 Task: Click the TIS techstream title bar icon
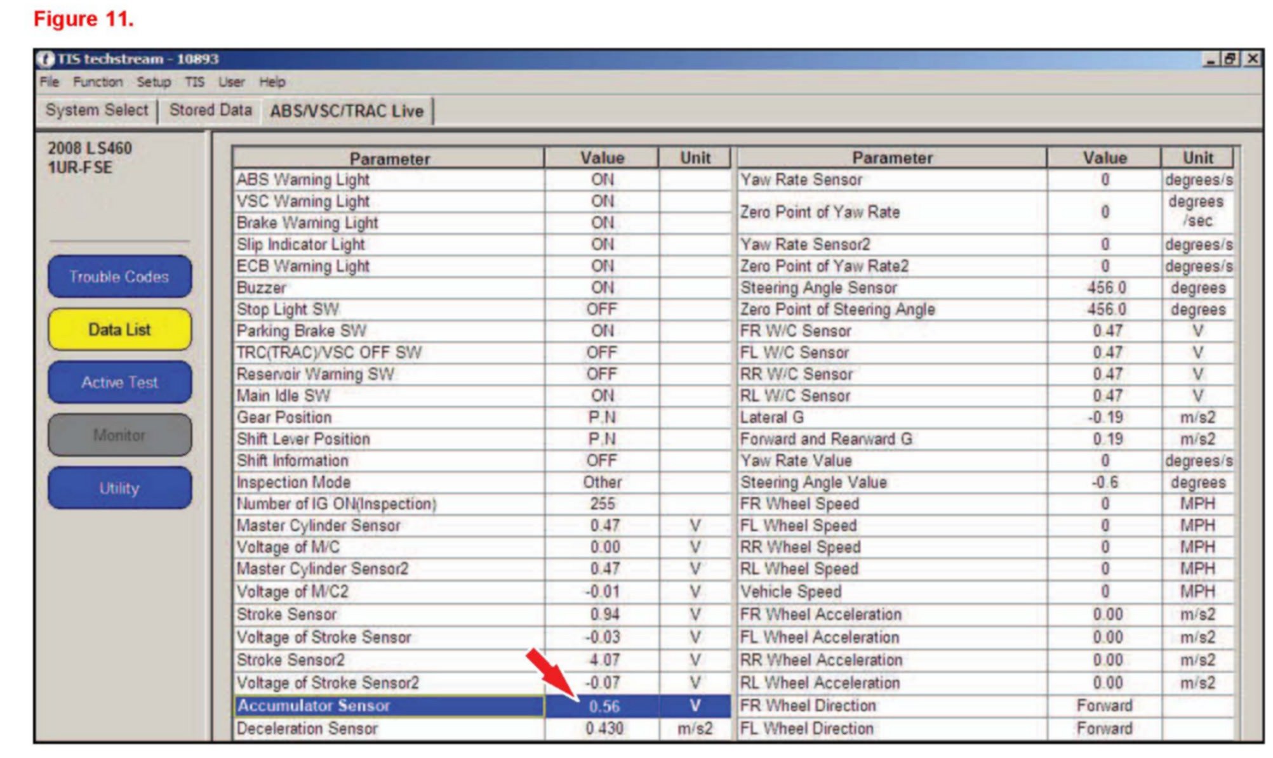(46, 60)
